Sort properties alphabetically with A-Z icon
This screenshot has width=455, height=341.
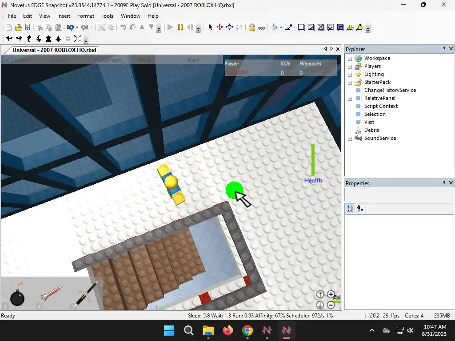pyautogui.click(x=360, y=208)
